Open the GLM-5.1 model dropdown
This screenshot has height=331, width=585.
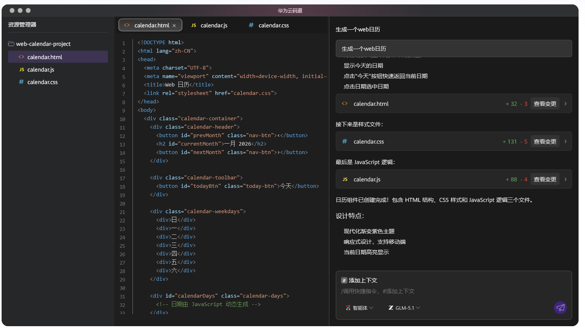coord(404,308)
